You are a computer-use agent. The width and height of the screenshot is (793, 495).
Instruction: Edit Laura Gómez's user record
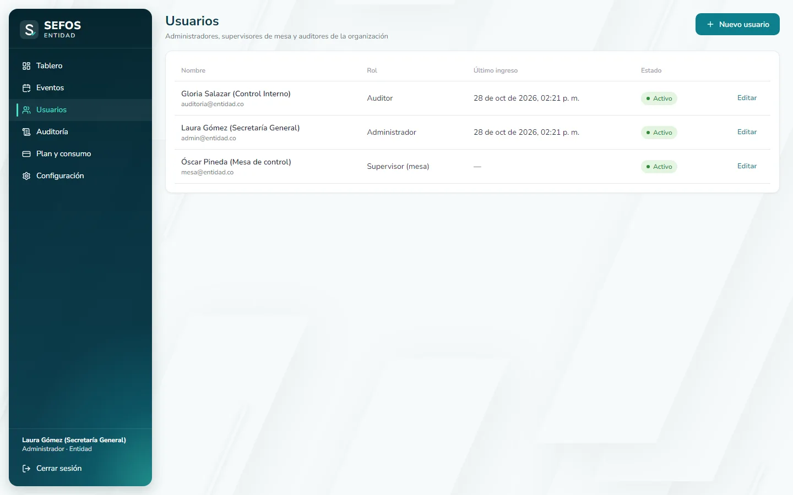[x=747, y=132]
